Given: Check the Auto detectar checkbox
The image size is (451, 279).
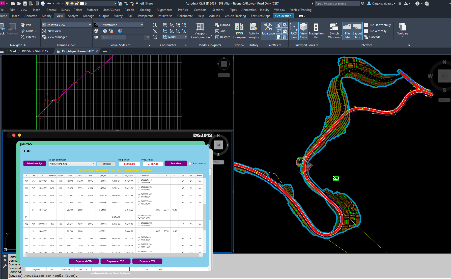Looking at the screenshot, I should [190, 164].
